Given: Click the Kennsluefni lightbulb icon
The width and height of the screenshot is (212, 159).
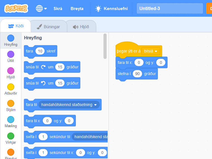Looking at the screenshot, I should (x=98, y=9).
